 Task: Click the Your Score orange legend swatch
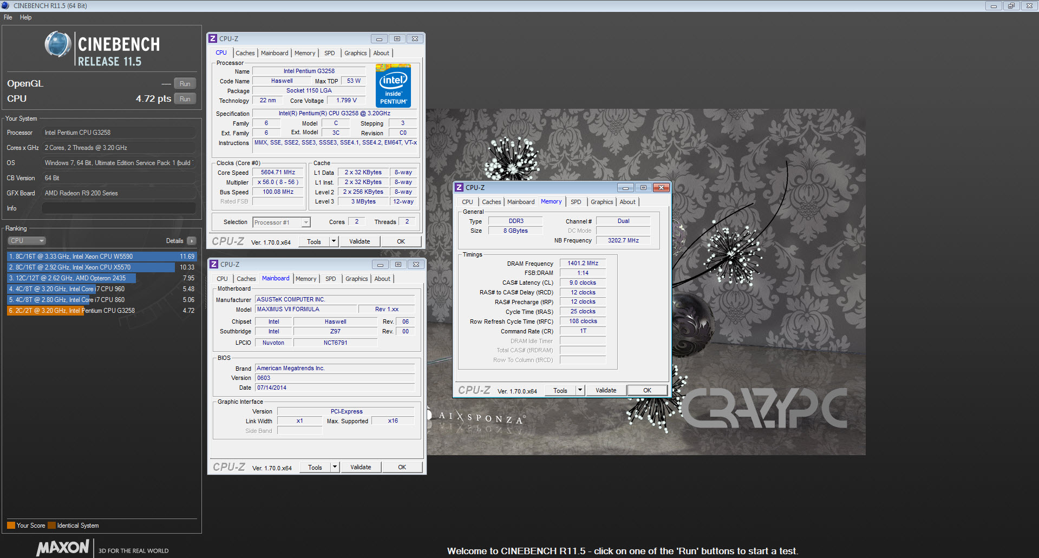click(11, 526)
